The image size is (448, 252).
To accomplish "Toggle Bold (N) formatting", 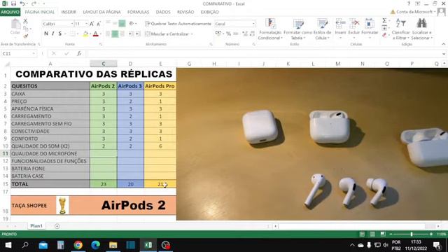I will (46, 34).
